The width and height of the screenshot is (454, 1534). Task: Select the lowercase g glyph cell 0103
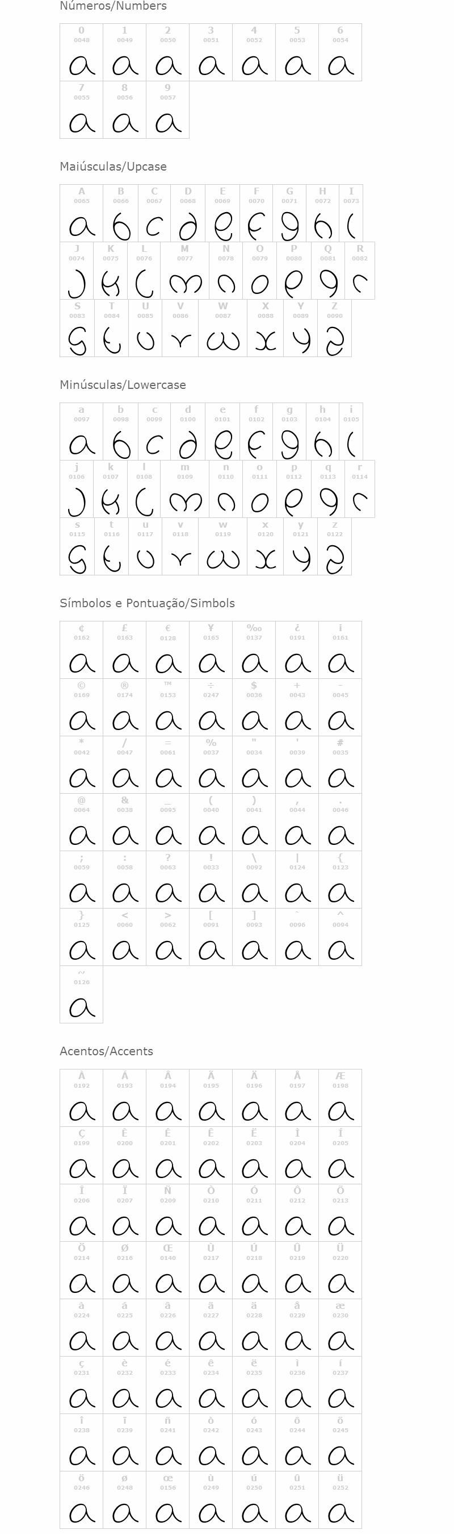coord(289,432)
